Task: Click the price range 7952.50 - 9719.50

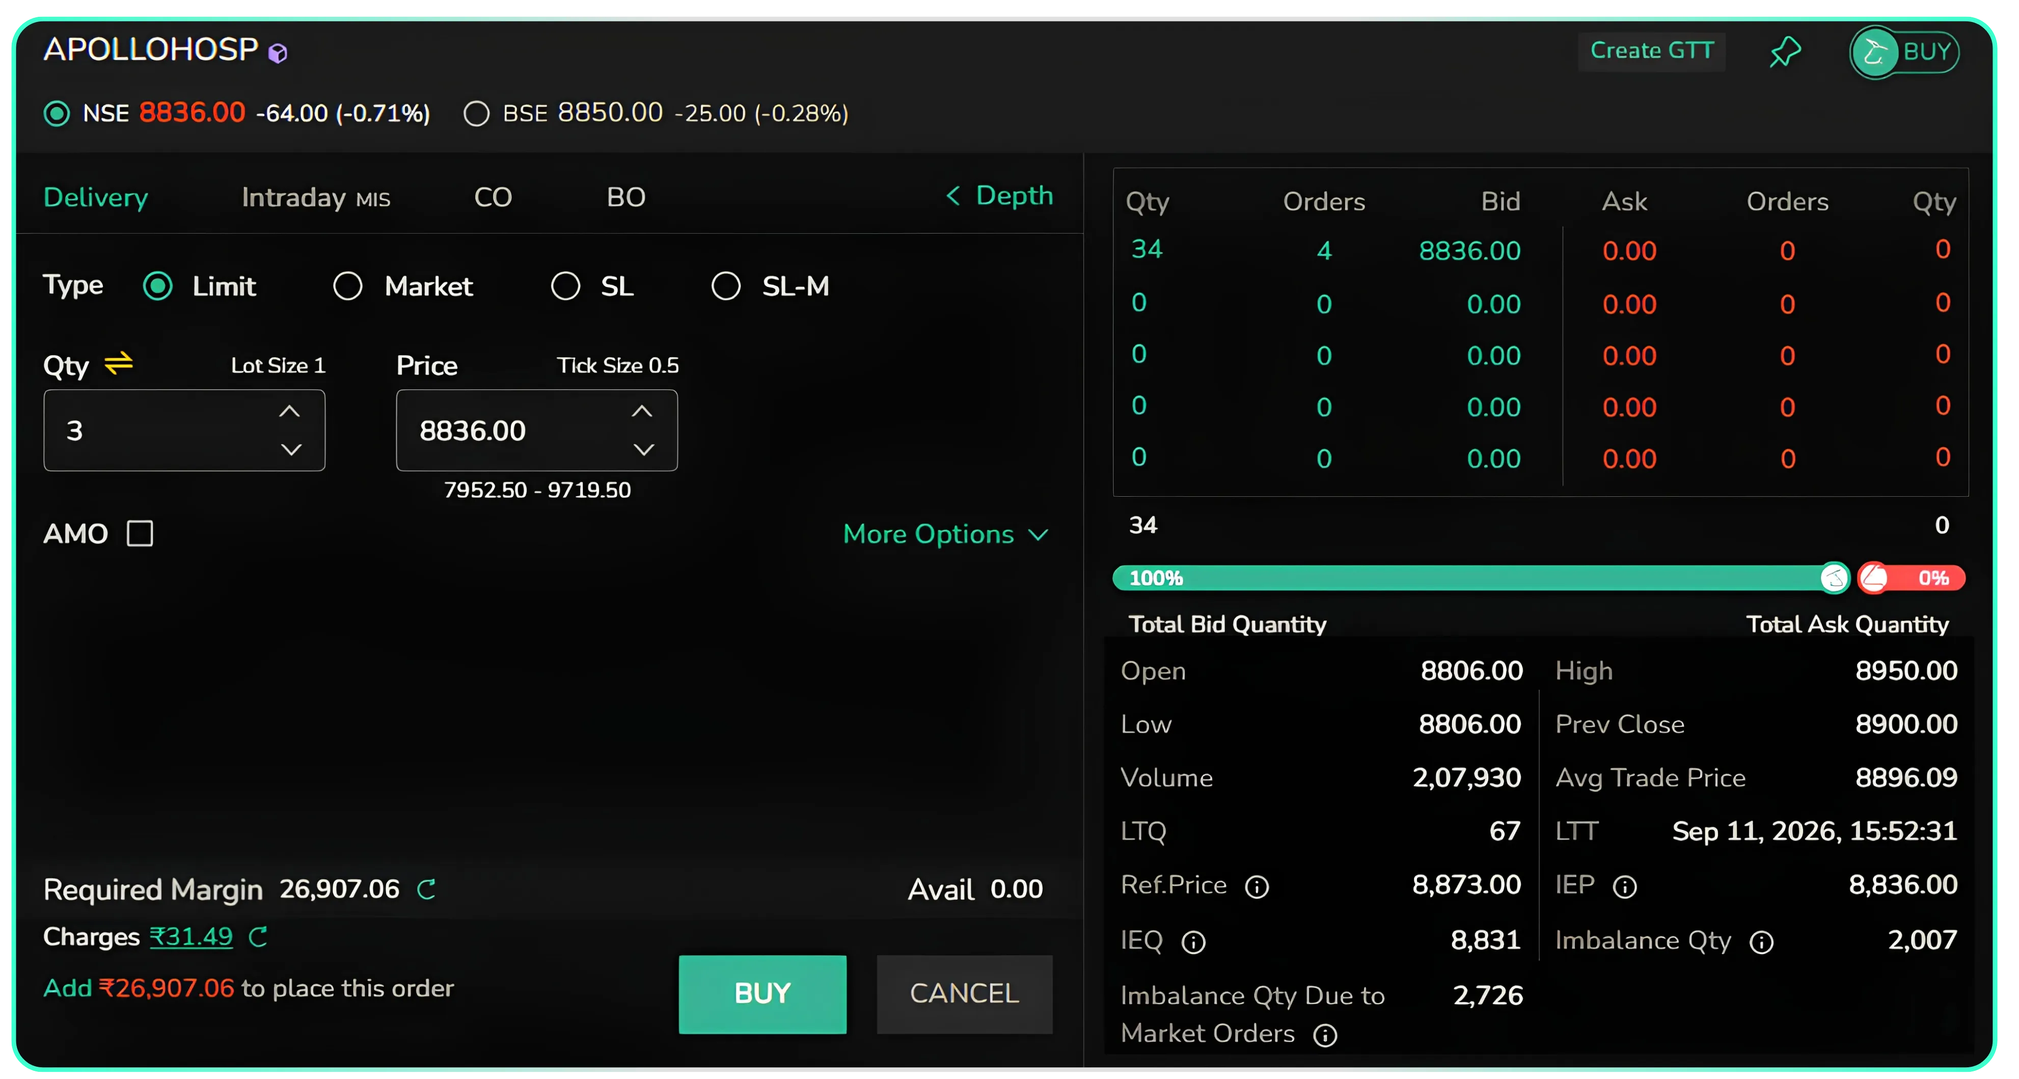Action: click(x=538, y=490)
